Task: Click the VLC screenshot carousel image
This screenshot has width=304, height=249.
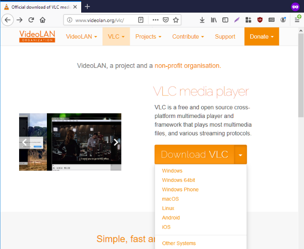Action: click(x=70, y=142)
